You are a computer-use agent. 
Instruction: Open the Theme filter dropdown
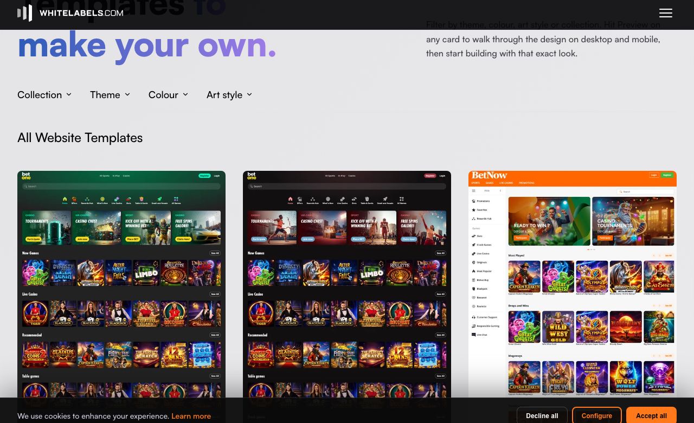coord(110,94)
